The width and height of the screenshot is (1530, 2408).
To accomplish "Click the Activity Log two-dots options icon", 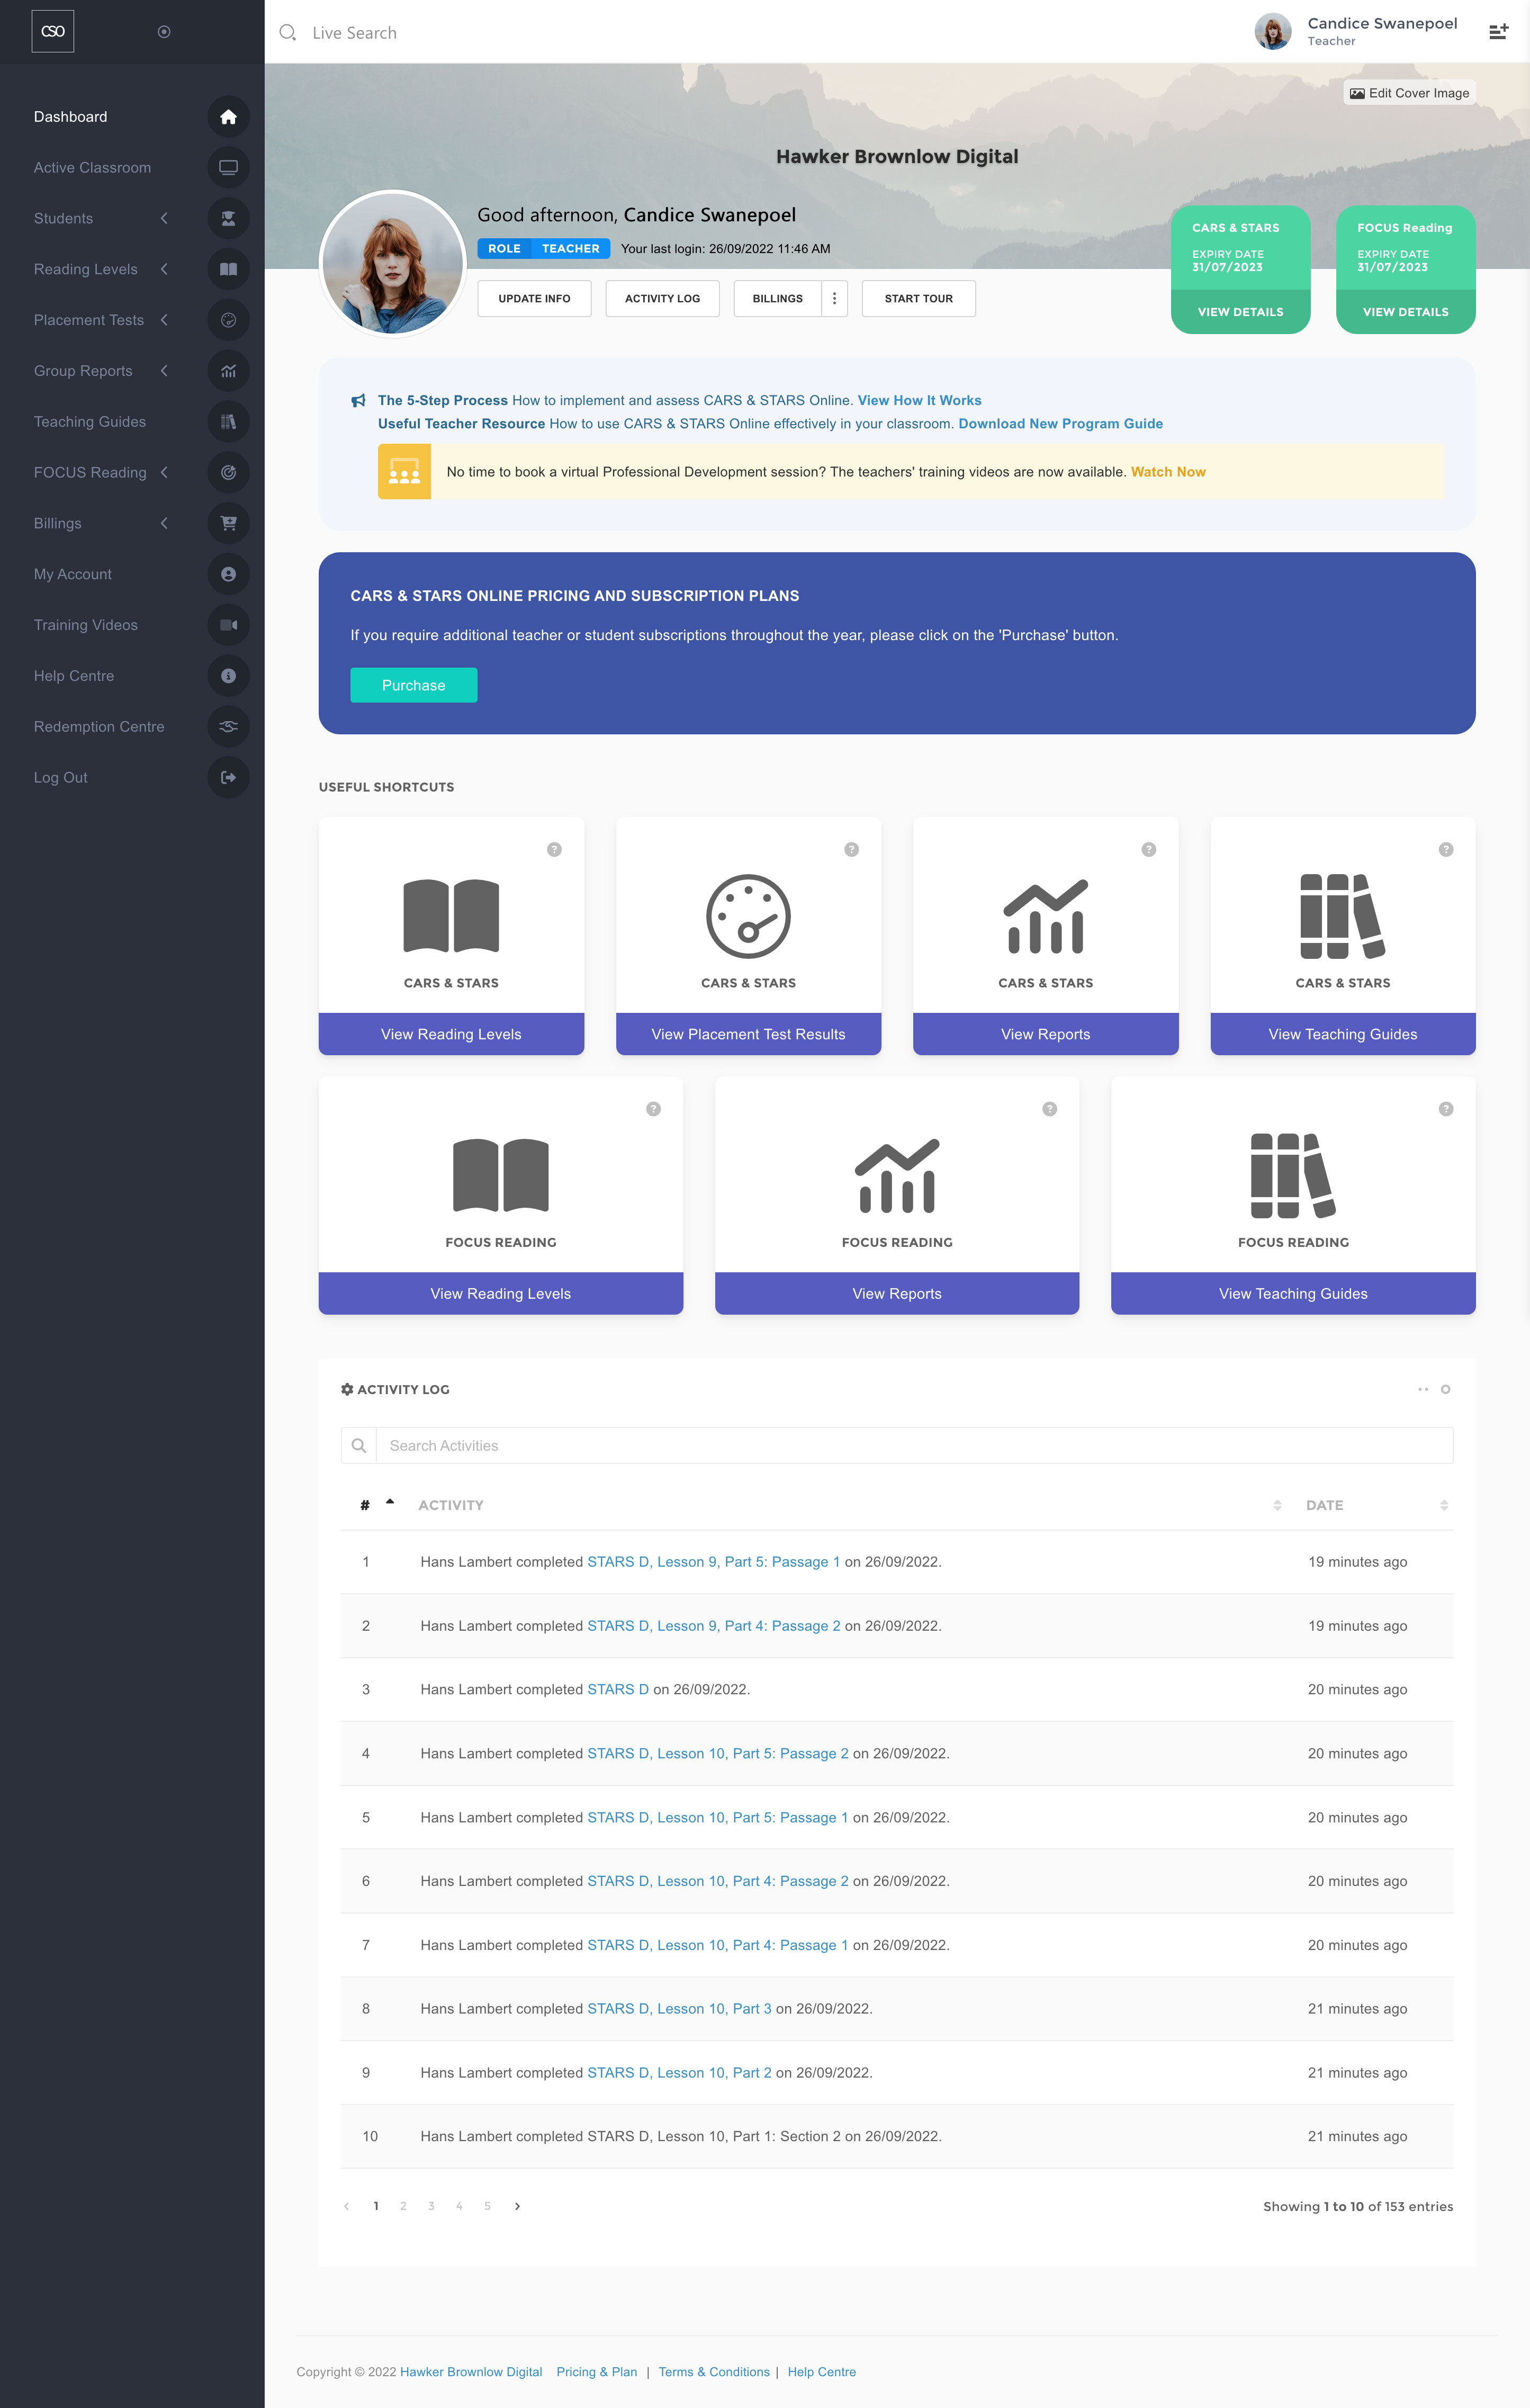I will [1423, 1390].
